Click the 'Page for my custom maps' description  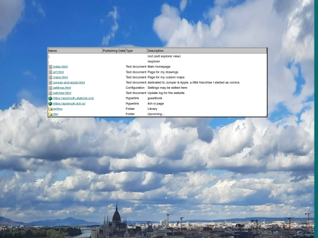coord(166,78)
